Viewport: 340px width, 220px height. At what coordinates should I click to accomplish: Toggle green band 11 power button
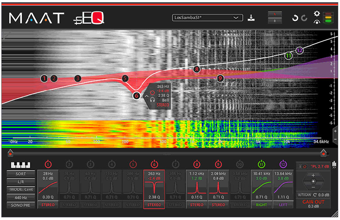262,164
